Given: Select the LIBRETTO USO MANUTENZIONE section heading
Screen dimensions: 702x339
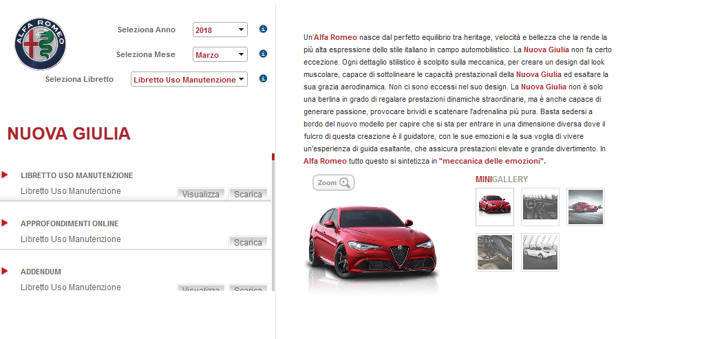Looking at the screenshot, I should tap(76, 175).
